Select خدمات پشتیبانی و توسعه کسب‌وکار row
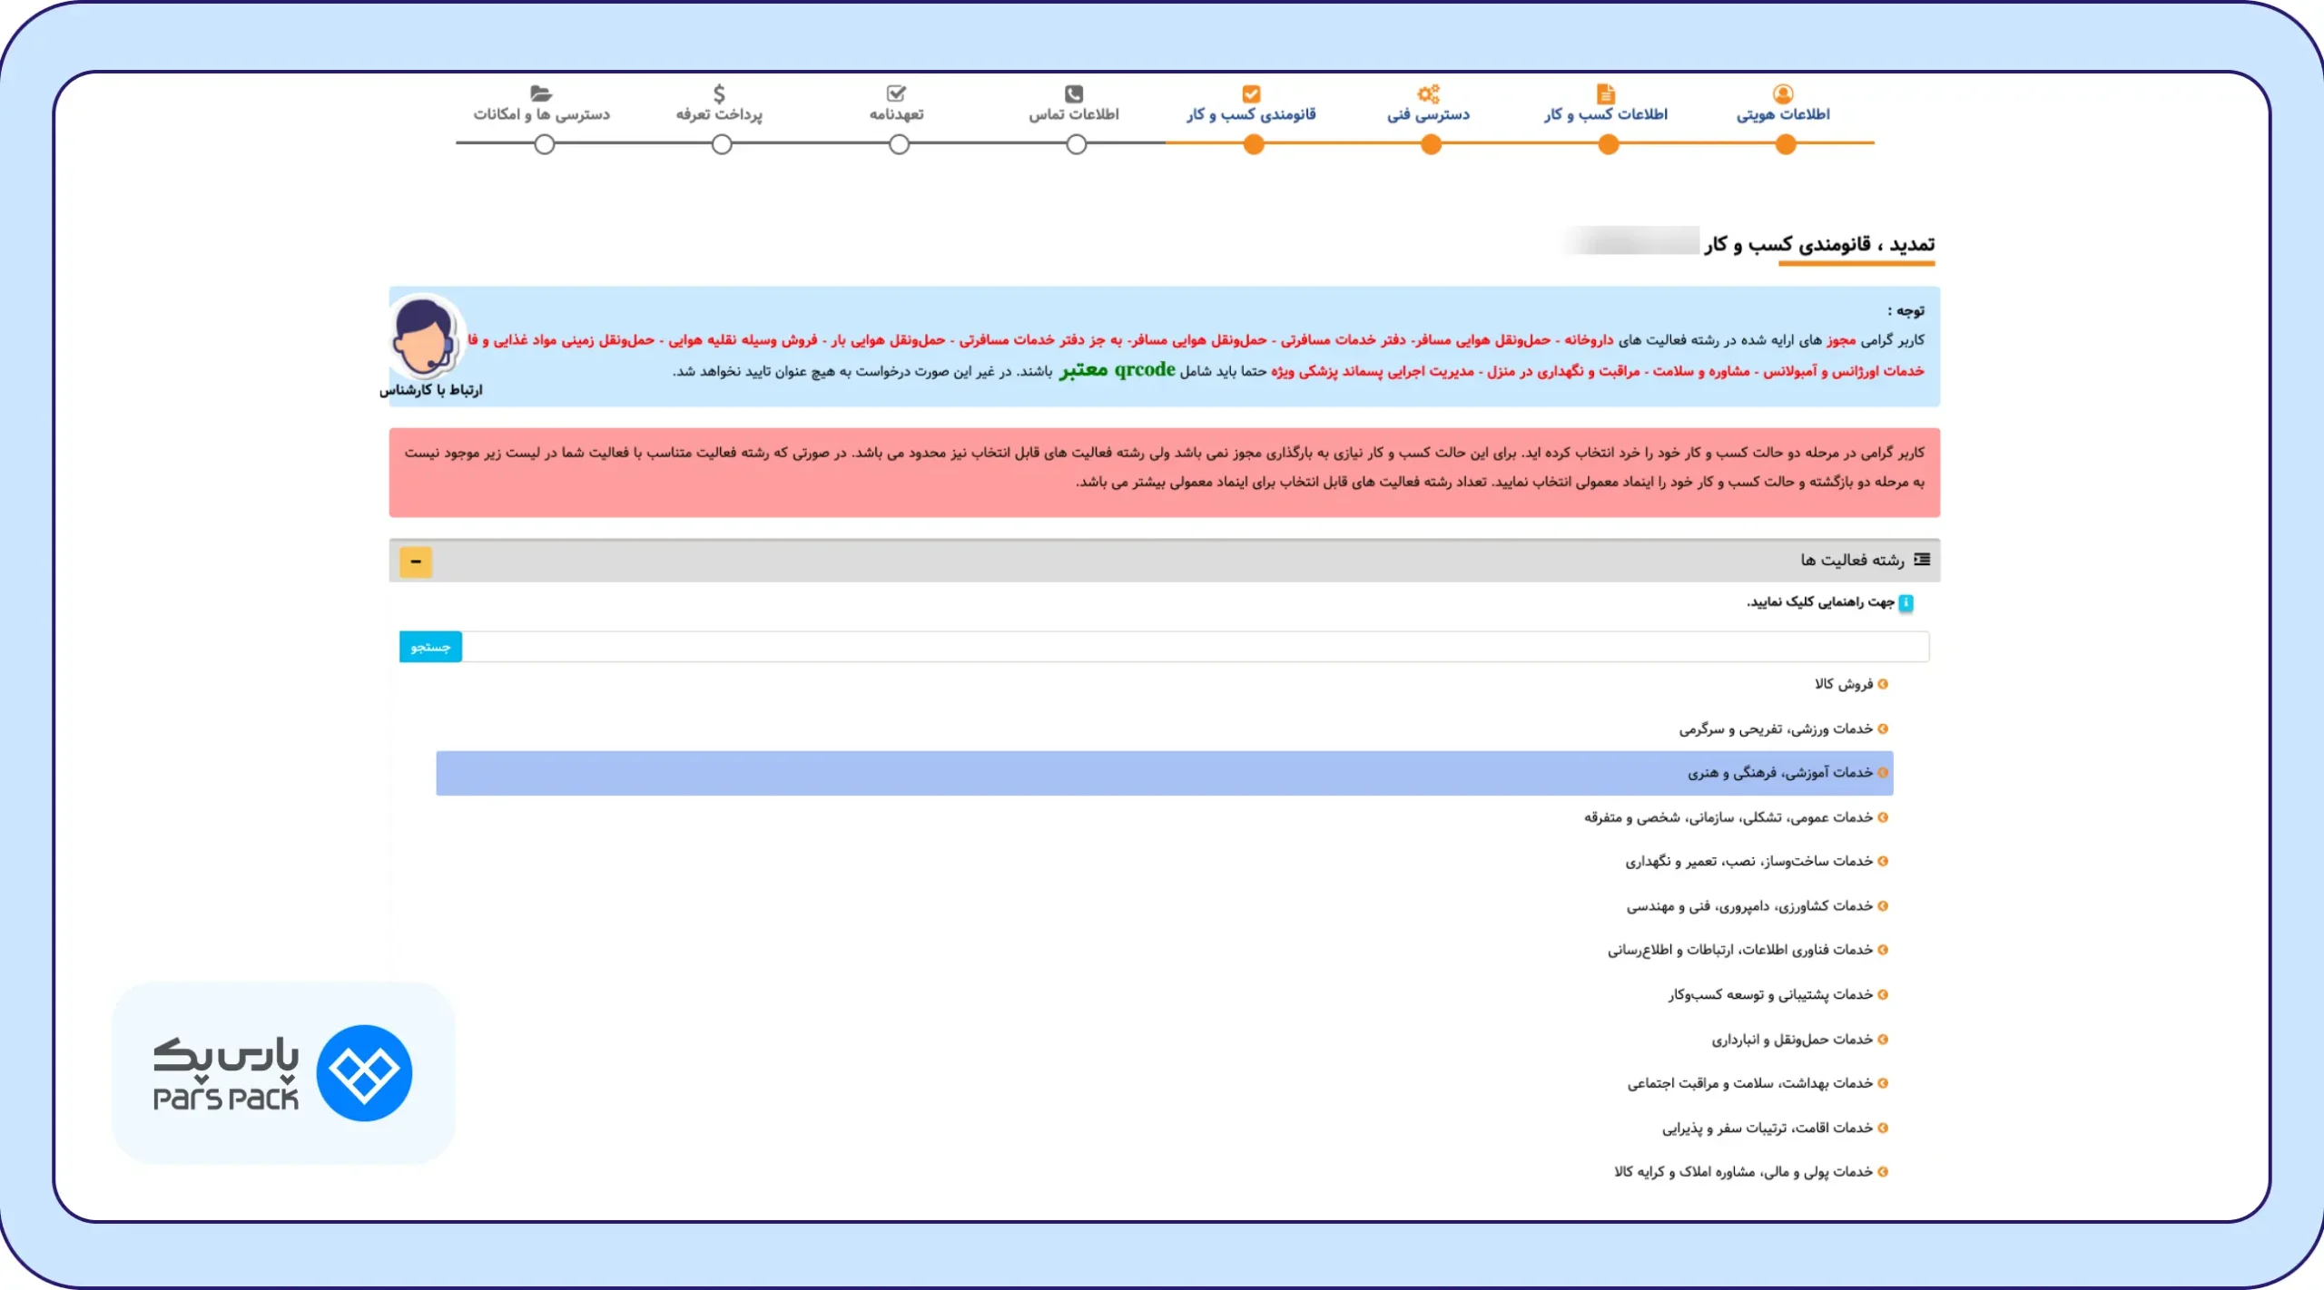The image size is (2324, 1290). tap(1770, 994)
